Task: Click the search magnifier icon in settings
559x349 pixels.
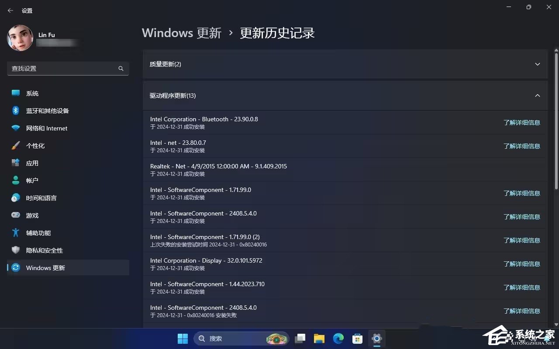Action: tap(121, 68)
